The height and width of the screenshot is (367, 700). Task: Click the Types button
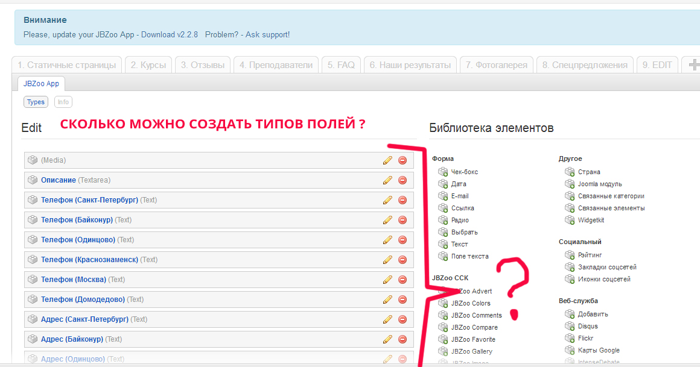36,102
